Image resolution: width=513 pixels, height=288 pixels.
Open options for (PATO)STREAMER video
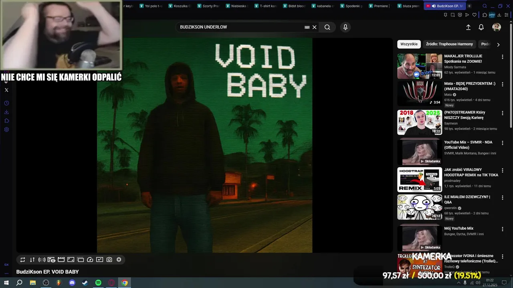pyautogui.click(x=503, y=113)
